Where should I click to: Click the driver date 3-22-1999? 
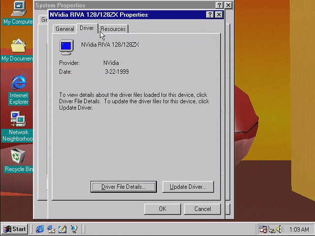click(x=117, y=72)
